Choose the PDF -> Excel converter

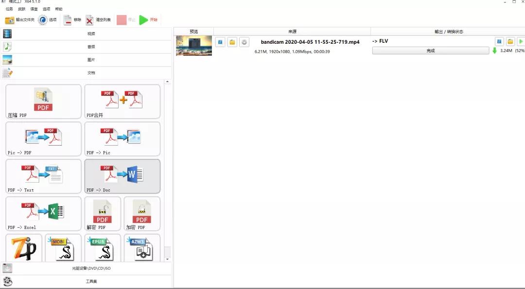click(x=44, y=214)
